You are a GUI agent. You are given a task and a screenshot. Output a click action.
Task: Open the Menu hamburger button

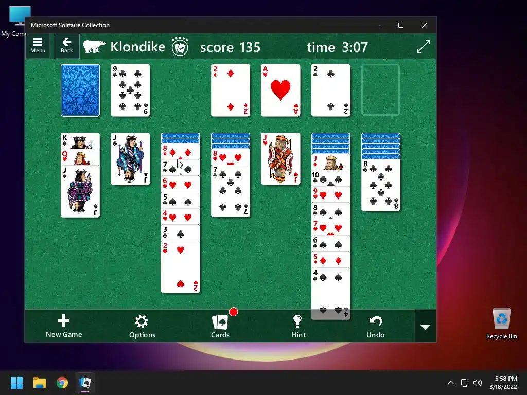pyautogui.click(x=38, y=46)
